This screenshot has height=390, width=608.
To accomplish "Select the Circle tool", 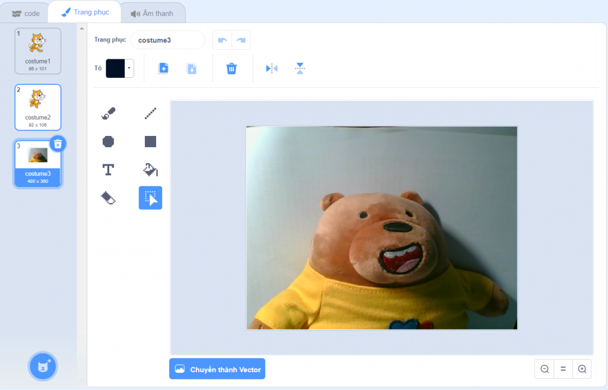I will pyautogui.click(x=108, y=141).
